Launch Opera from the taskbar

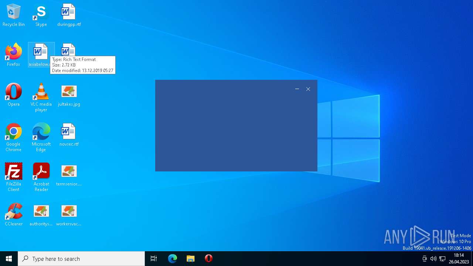coord(208,259)
